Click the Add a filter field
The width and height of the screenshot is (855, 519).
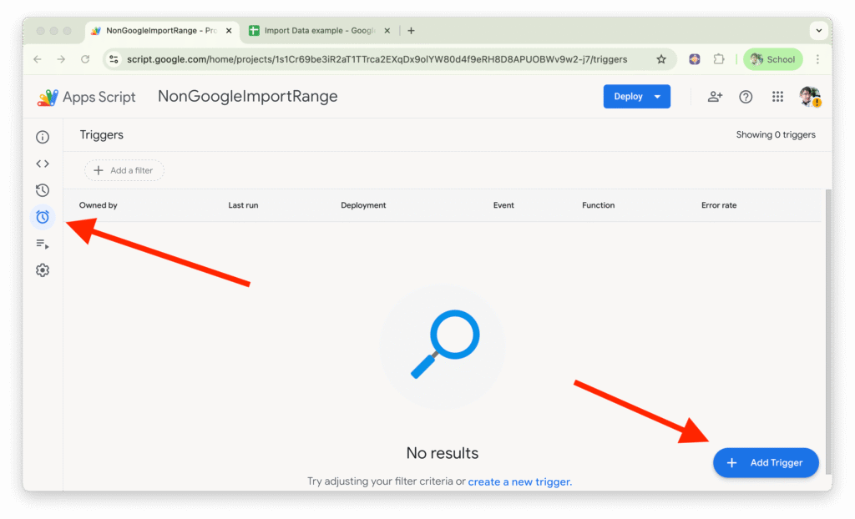pos(124,170)
